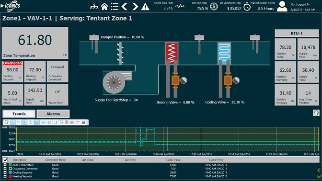Save the trend configuration

click(x=83, y=122)
